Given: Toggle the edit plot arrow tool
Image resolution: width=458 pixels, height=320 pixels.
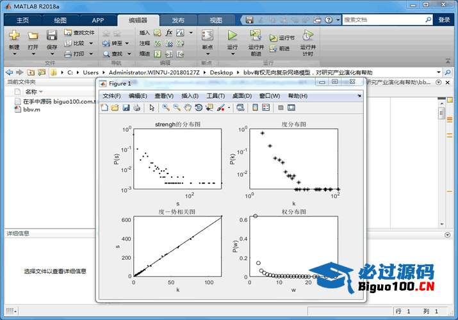Looking at the screenshot, I should pyautogui.click(x=152, y=108).
